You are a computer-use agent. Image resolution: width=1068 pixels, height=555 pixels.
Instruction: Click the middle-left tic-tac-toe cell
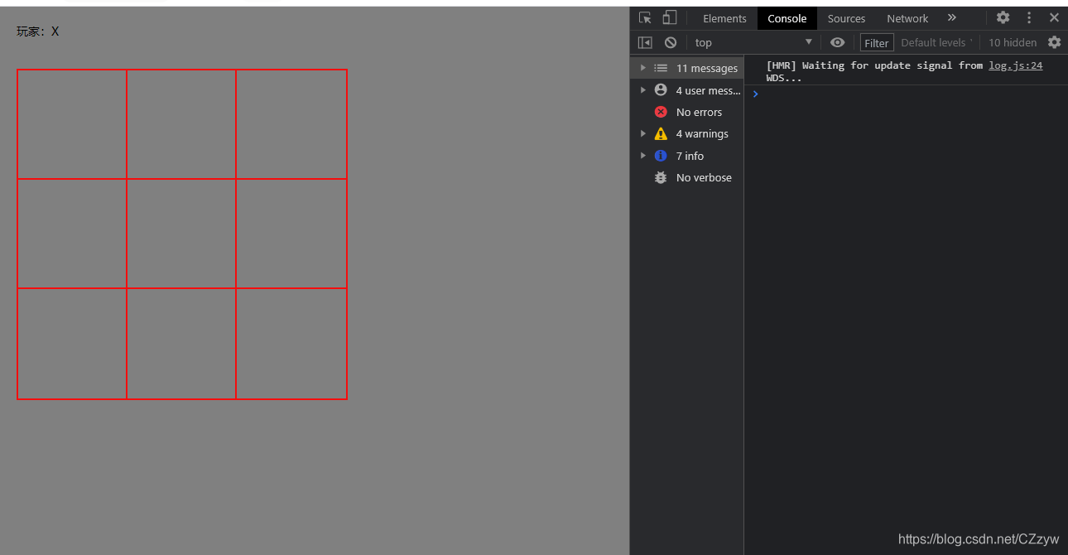click(72, 234)
